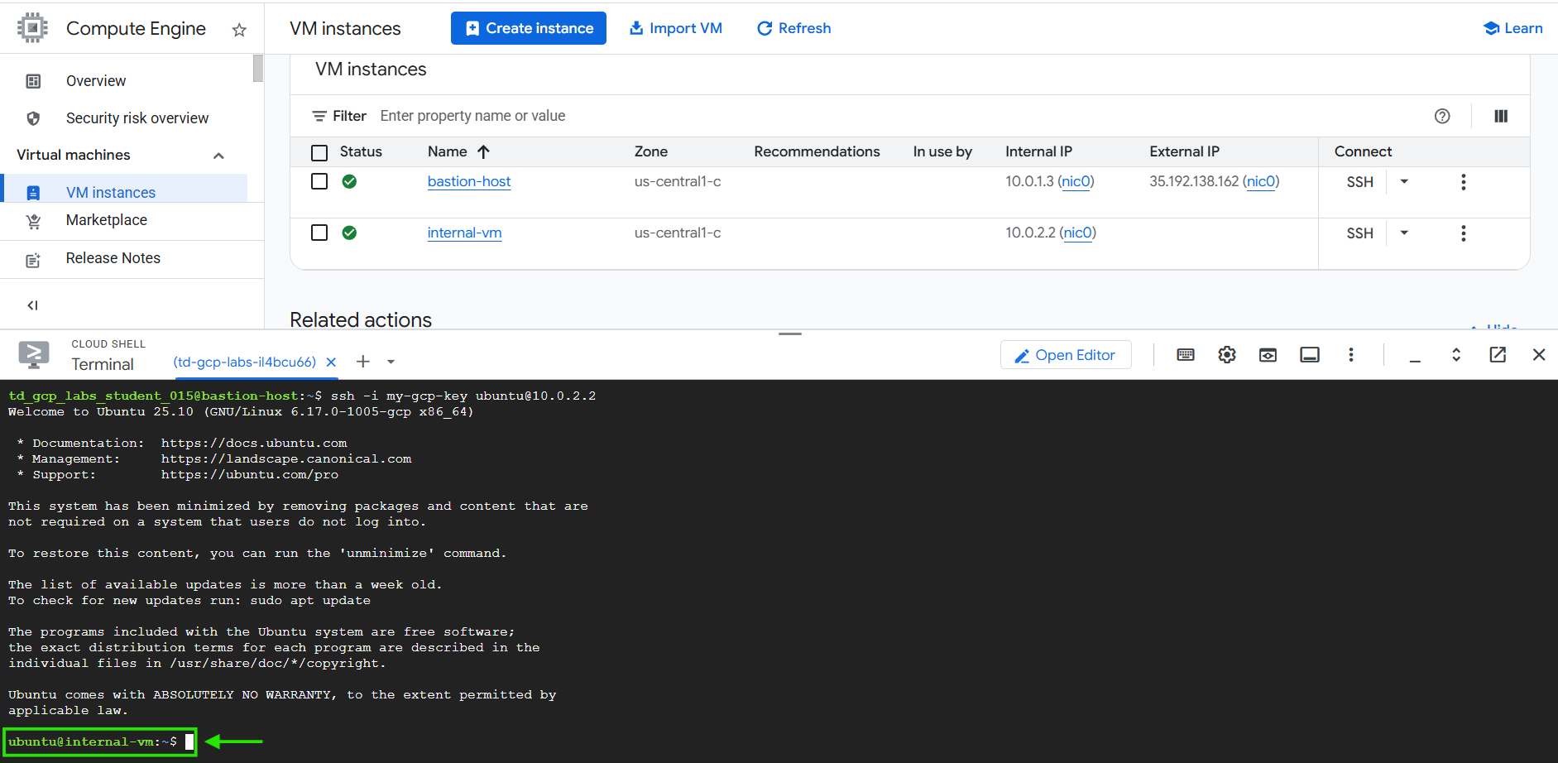Toggle the select-all instances checkbox
This screenshot has height=763, width=1558.
tap(319, 152)
